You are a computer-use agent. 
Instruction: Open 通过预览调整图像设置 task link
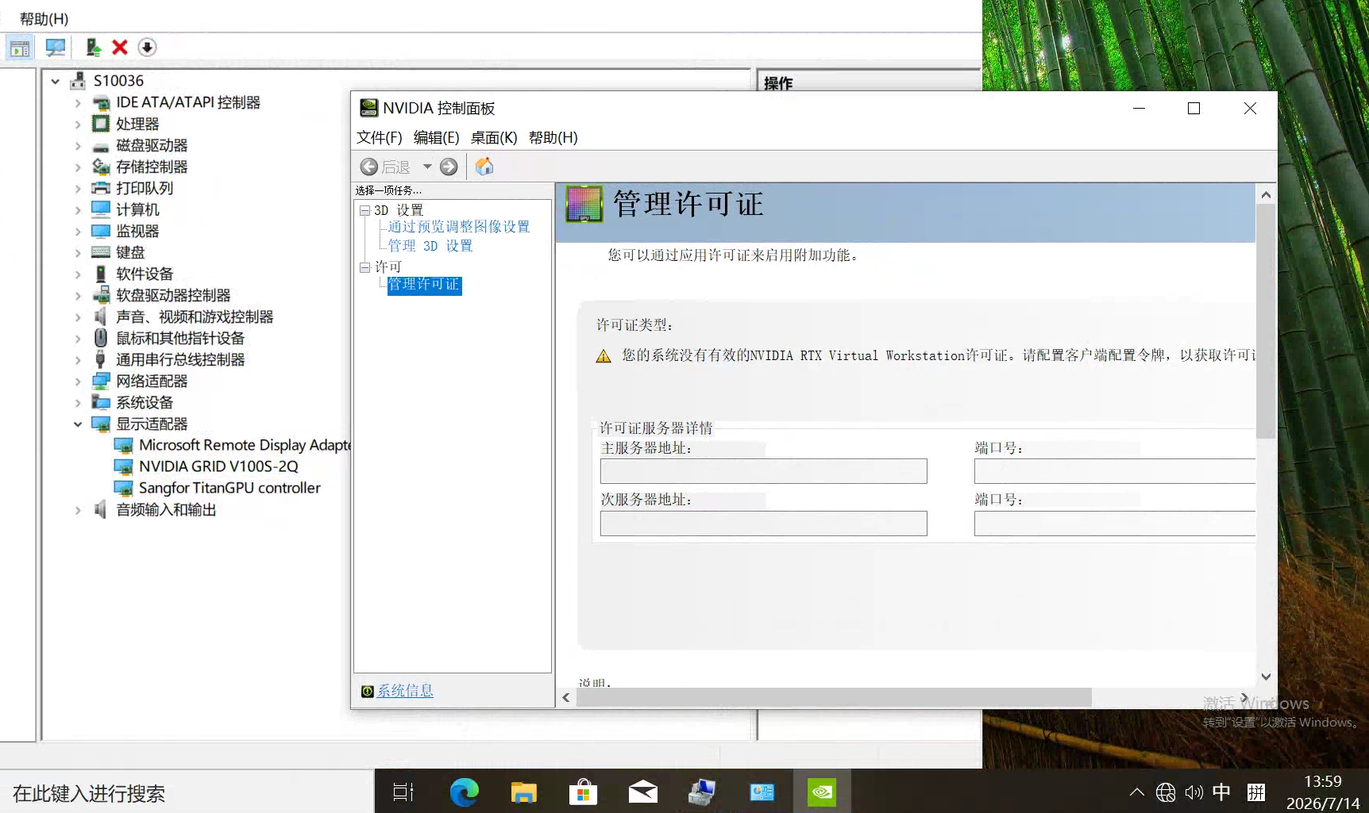[x=458, y=227]
